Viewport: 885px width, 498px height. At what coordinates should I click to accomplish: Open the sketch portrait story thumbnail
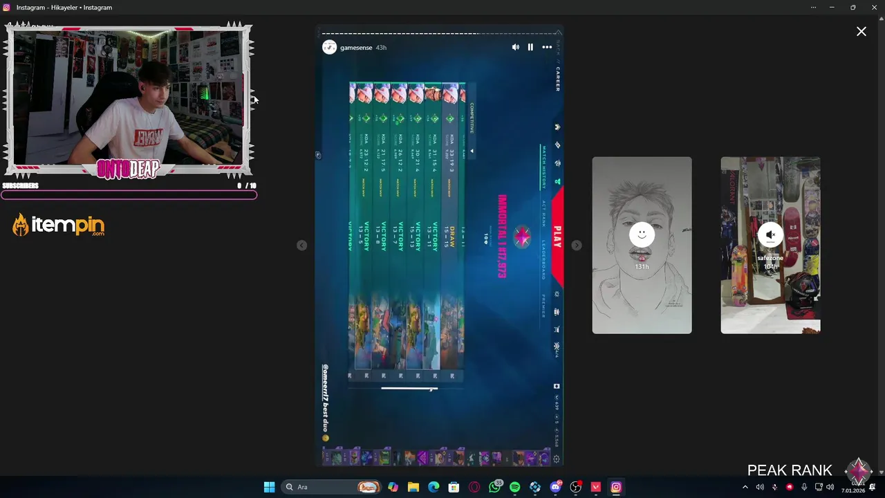(x=642, y=245)
